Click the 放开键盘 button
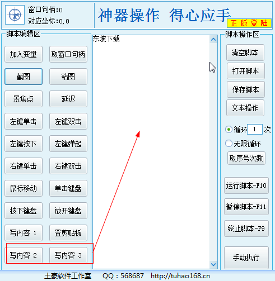This screenshot has height=281, width=275. [68, 211]
